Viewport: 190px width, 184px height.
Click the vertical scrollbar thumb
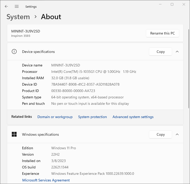tap(189, 68)
